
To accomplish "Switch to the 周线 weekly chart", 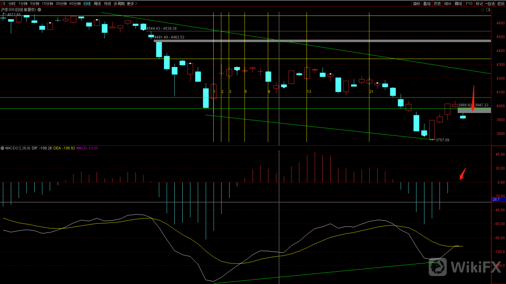I will click(x=97, y=3).
